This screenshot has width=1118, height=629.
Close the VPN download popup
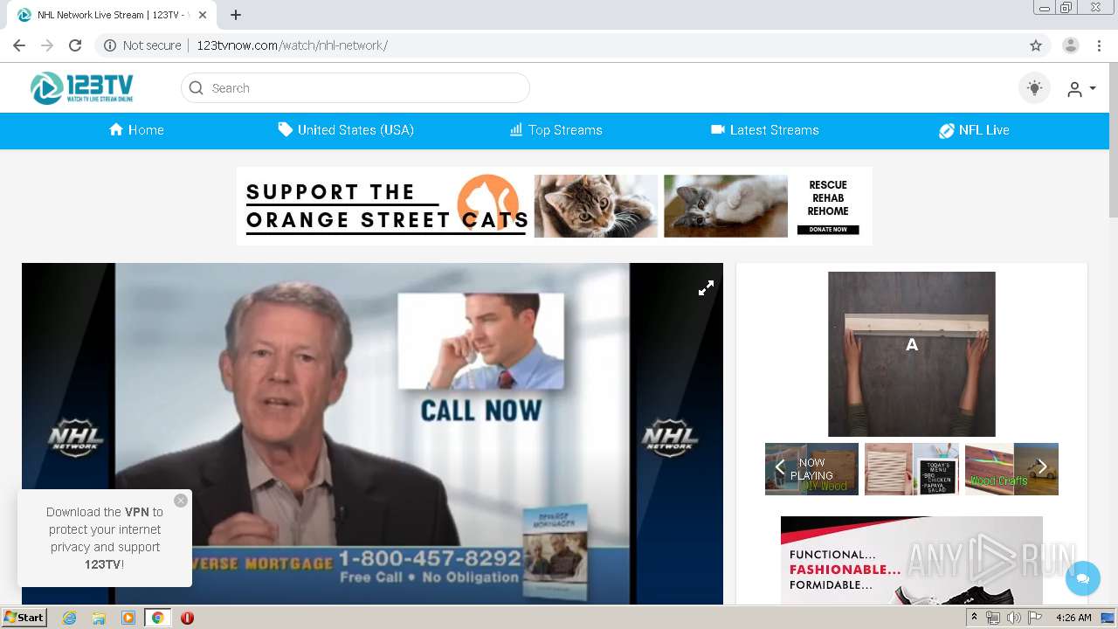coord(181,501)
